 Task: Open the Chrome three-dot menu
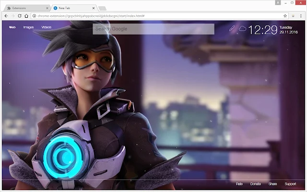[x=301, y=16]
